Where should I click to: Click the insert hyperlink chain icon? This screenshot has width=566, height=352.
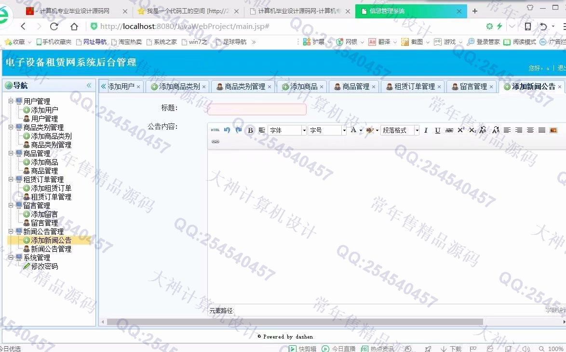pos(216,142)
